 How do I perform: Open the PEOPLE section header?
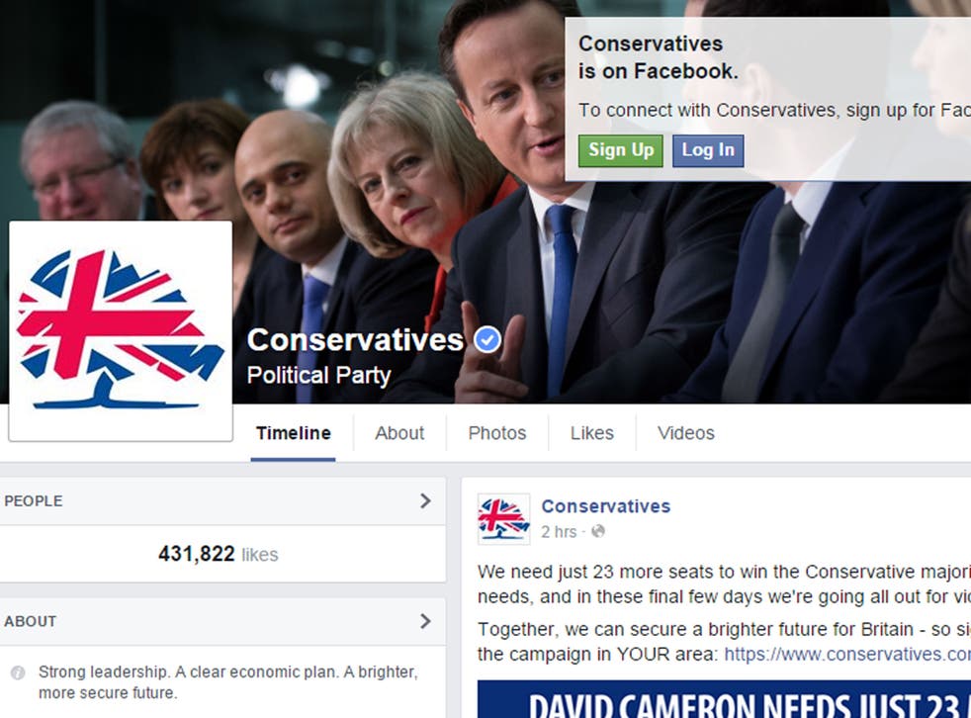tap(222, 501)
